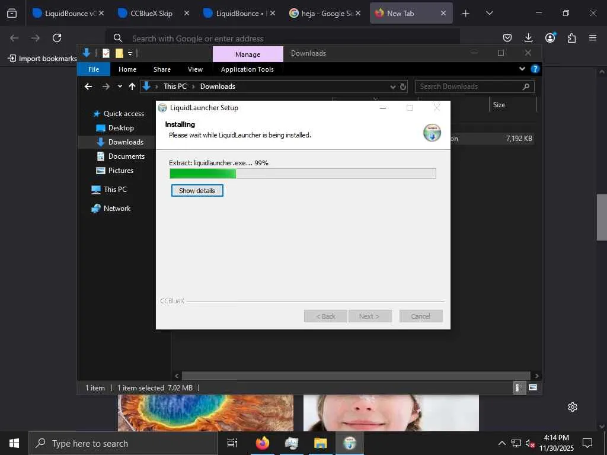The width and height of the screenshot is (607, 455).
Task: Open the Application Tools ribbon tab
Action: point(247,69)
